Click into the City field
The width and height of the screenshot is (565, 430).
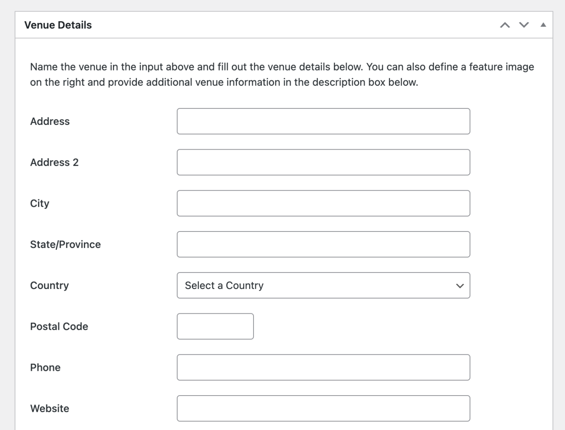(x=323, y=204)
